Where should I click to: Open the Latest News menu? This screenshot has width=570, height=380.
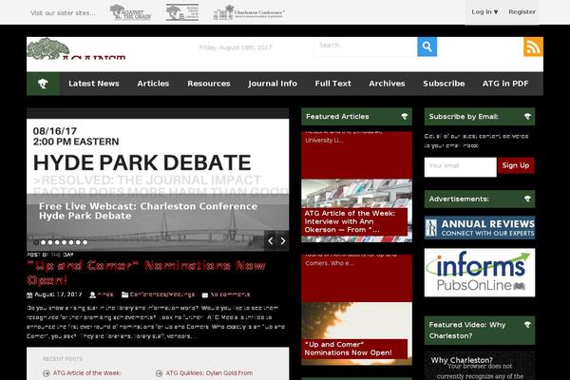(94, 84)
